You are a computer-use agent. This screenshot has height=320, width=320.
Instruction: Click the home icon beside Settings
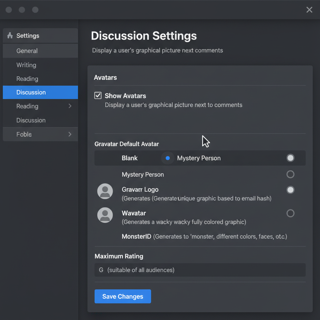click(x=10, y=36)
